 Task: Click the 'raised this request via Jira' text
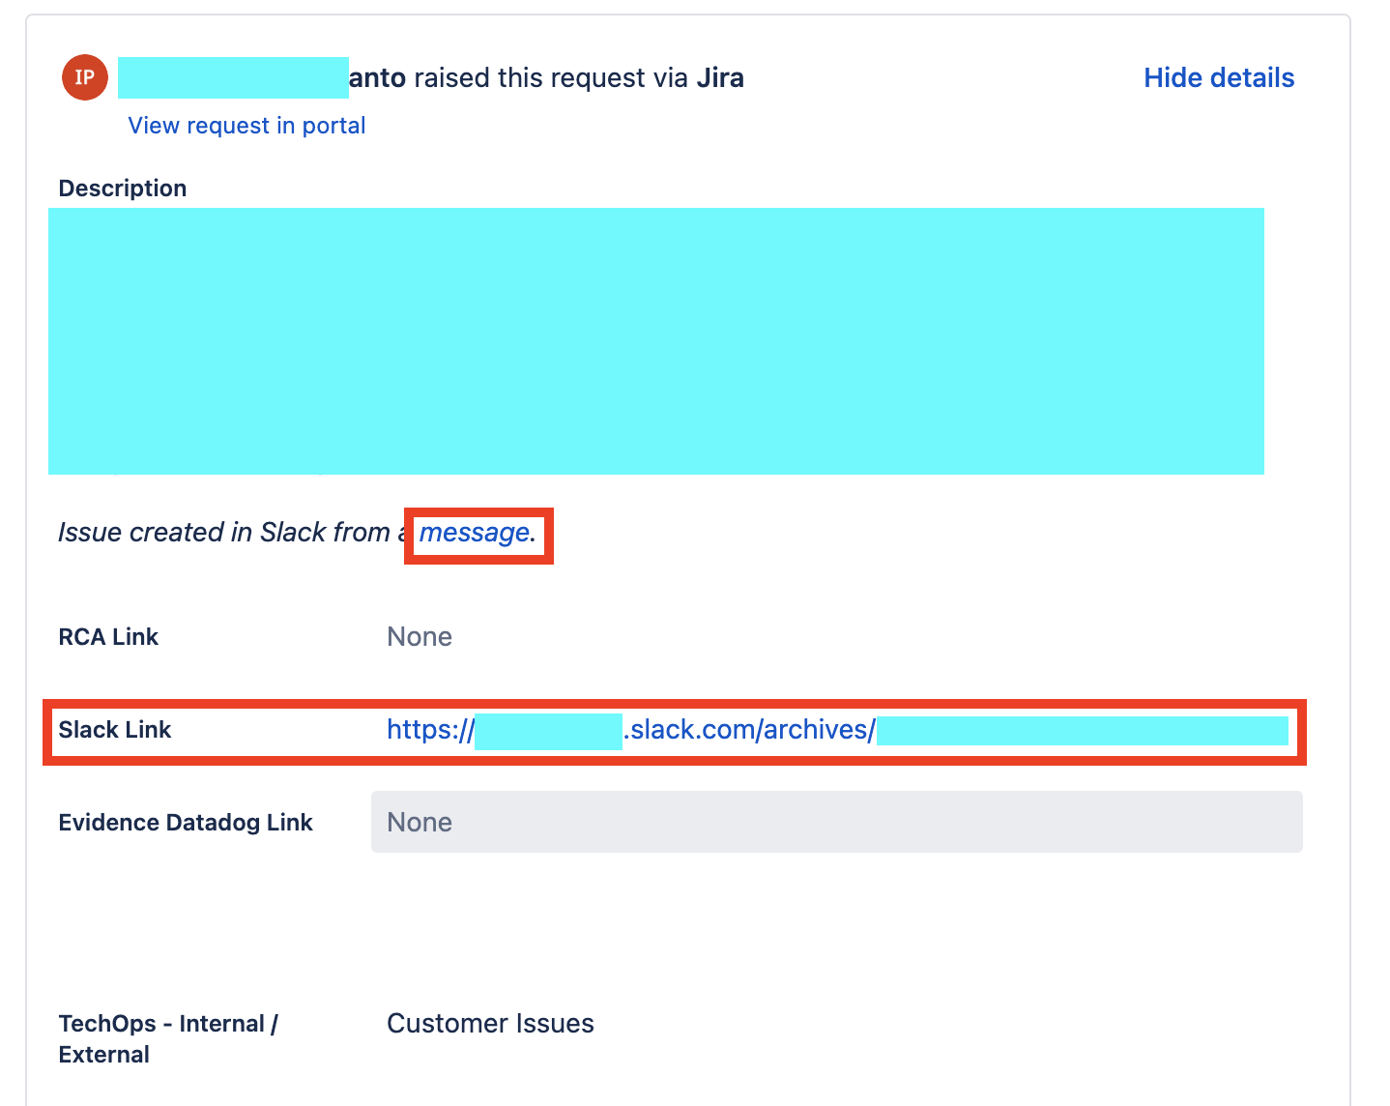[579, 78]
